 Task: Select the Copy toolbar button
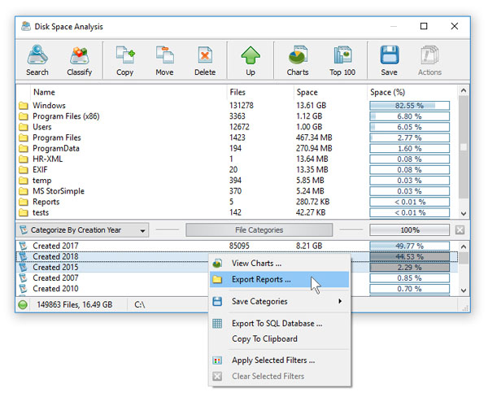point(124,61)
